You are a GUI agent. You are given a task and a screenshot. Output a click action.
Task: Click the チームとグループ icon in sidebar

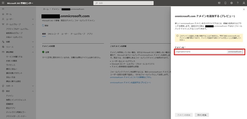tap(3, 24)
